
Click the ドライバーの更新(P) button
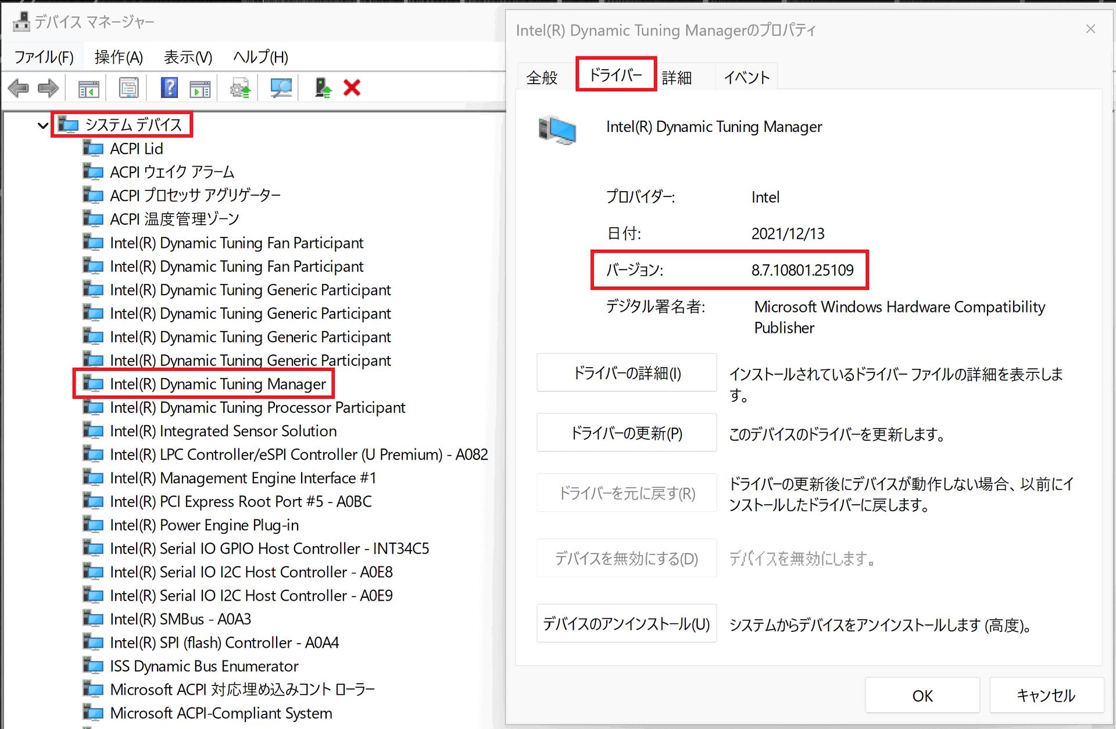pyautogui.click(x=627, y=433)
